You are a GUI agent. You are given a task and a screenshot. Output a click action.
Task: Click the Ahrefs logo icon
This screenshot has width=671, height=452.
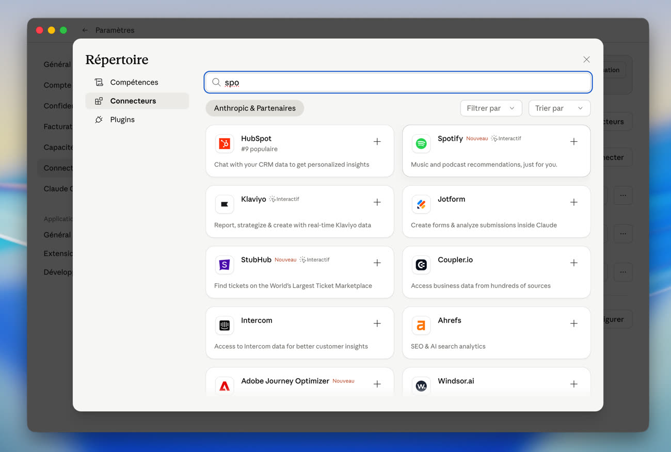pyautogui.click(x=421, y=326)
